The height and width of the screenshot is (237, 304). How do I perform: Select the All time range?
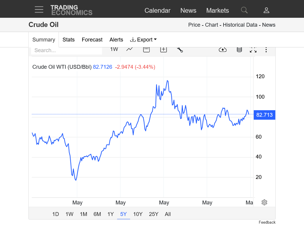(x=168, y=214)
